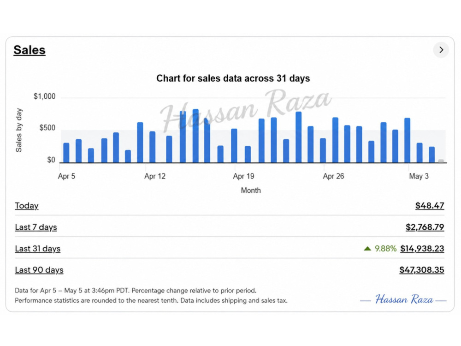Screen dimensions: 461x346
Task: Click the 'Month' x-axis title
Action: (x=251, y=191)
